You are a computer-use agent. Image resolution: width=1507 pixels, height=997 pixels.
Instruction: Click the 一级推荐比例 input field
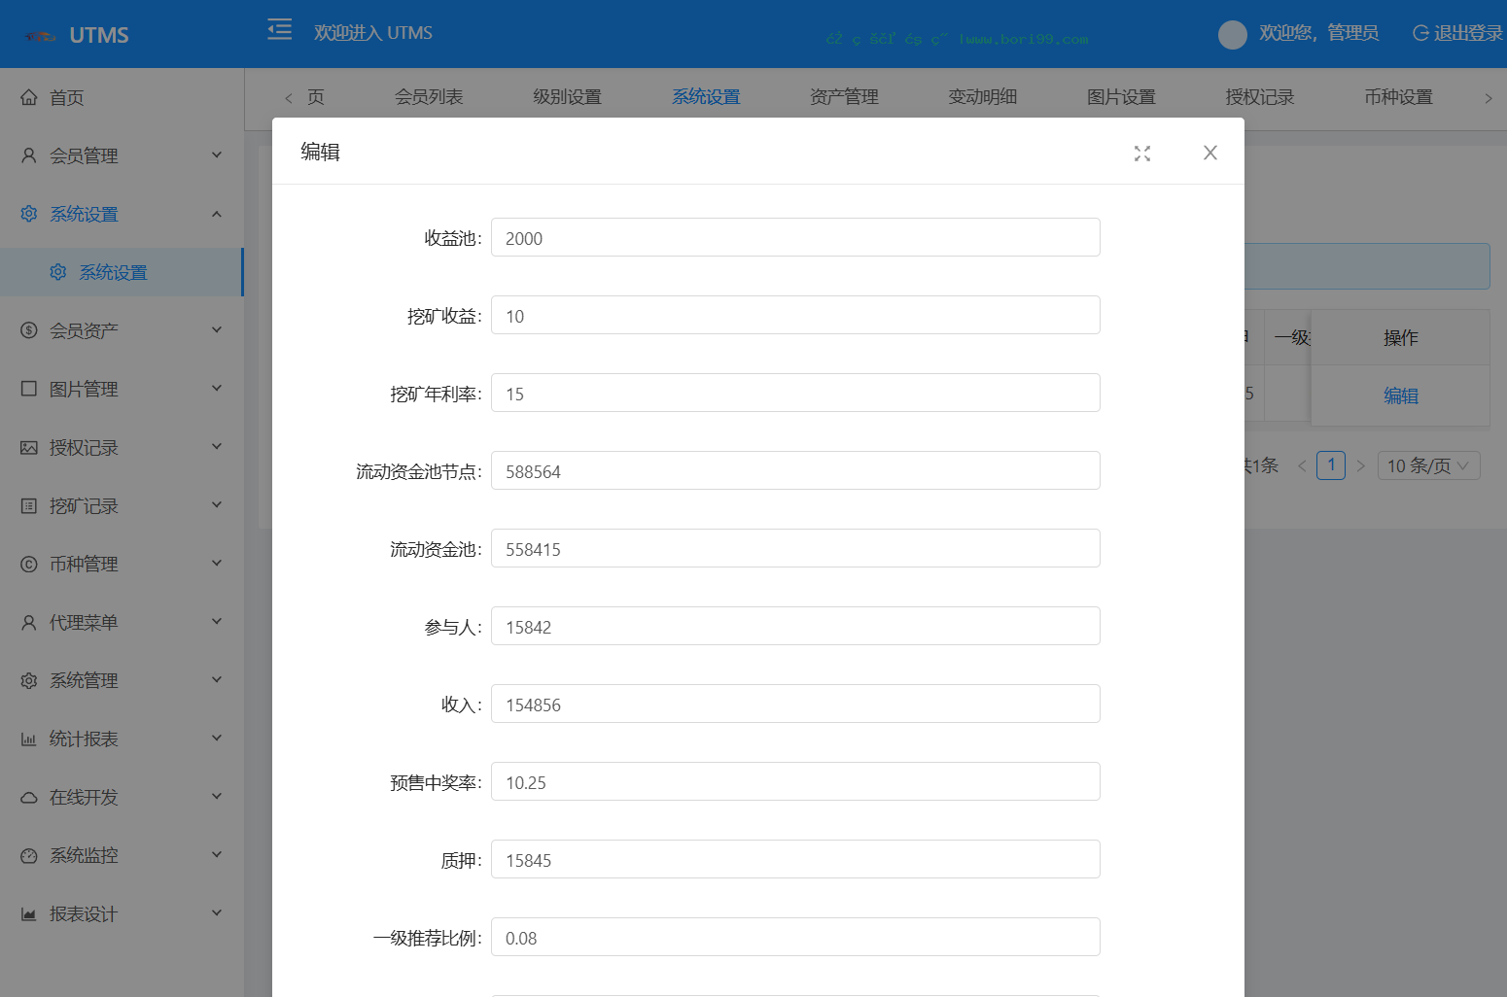click(795, 937)
